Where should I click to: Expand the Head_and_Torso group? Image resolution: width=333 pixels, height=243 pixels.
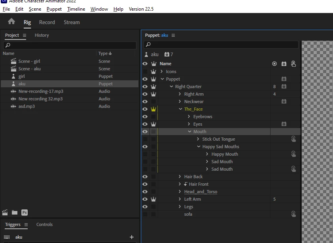click(x=180, y=191)
